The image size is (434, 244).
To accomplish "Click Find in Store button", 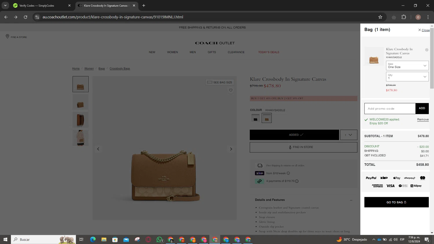I will pyautogui.click(x=304, y=147).
